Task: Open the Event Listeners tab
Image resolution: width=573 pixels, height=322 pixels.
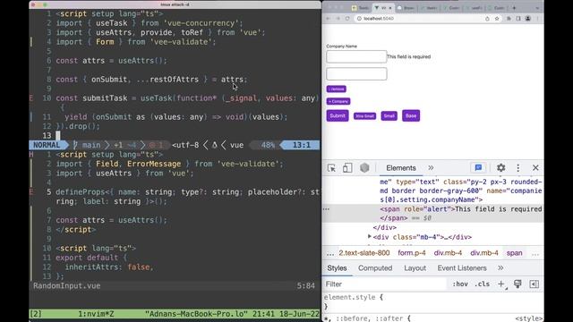Action: [x=462, y=268]
